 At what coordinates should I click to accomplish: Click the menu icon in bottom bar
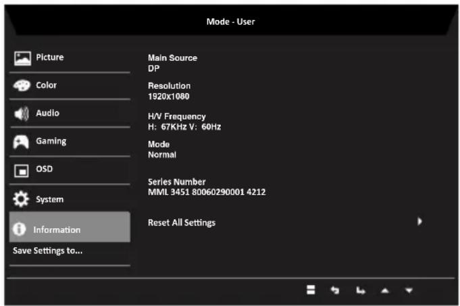[x=311, y=290]
